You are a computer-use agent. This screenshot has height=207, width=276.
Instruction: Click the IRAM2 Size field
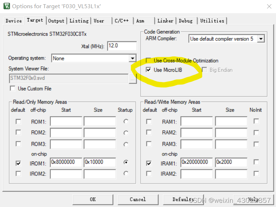(231, 174)
